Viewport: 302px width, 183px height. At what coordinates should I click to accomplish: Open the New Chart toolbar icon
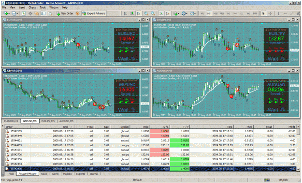(x=6, y=14)
